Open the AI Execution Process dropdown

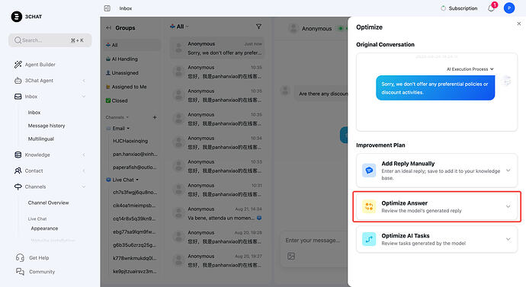tap(470, 69)
